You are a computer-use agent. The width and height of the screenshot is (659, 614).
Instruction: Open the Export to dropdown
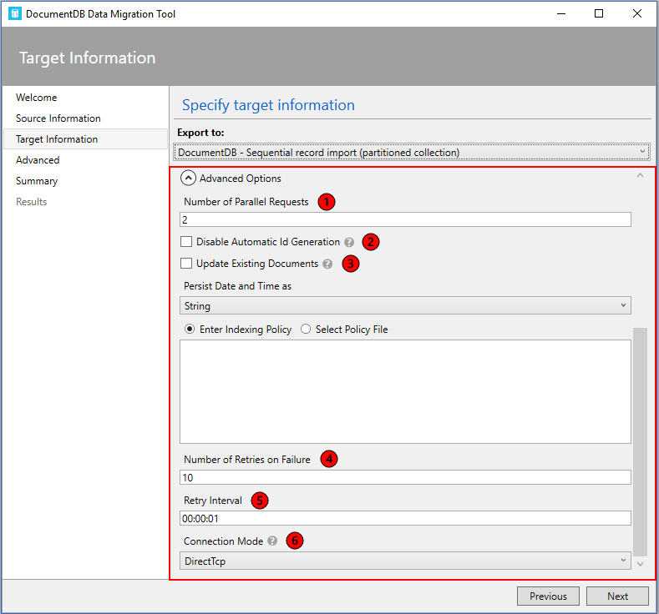[412, 152]
